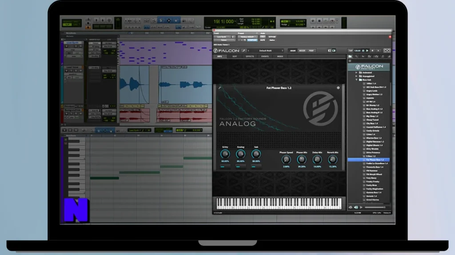Adjust the Reverb Mix knob
This screenshot has width=455, height=255.
tap(332, 159)
